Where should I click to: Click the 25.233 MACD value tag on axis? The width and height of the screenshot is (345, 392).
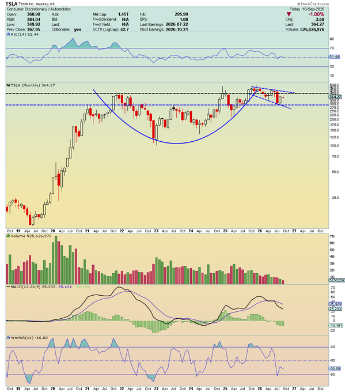coord(336,309)
